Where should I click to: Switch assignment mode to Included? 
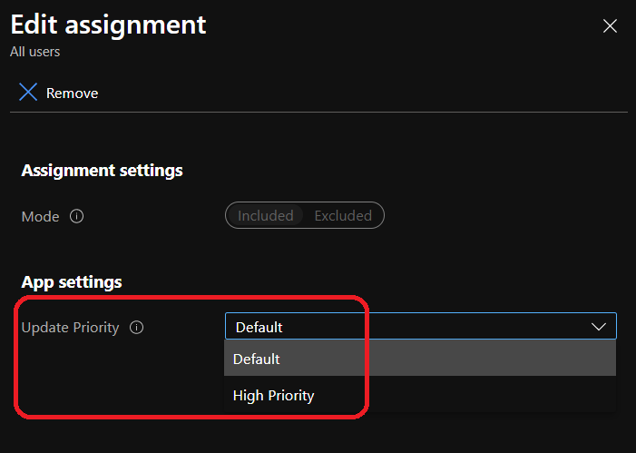[x=265, y=216]
